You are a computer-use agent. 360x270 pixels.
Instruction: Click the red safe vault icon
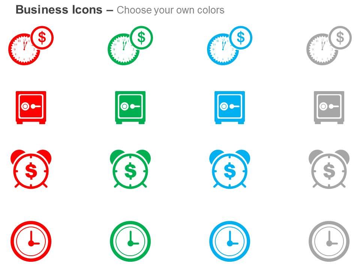[31, 108]
